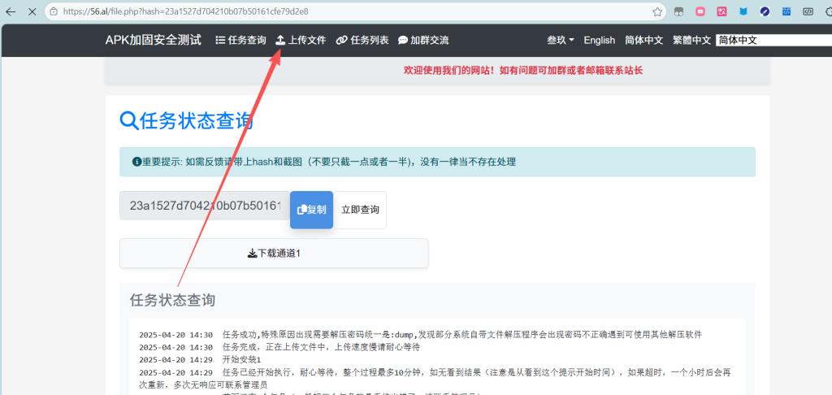
Task: Select 繁體中文 language link
Action: pyautogui.click(x=691, y=40)
